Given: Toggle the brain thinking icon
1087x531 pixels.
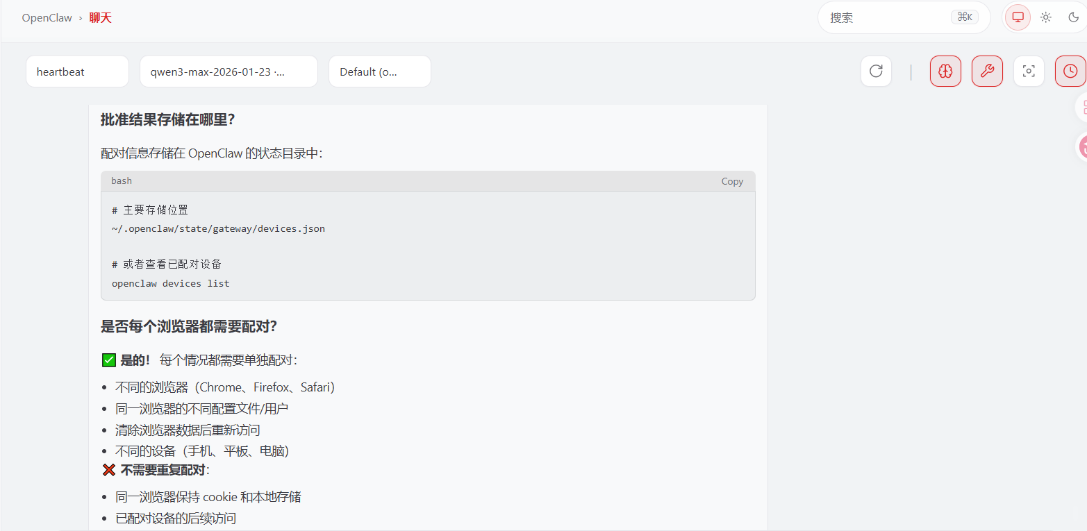Looking at the screenshot, I should (945, 71).
